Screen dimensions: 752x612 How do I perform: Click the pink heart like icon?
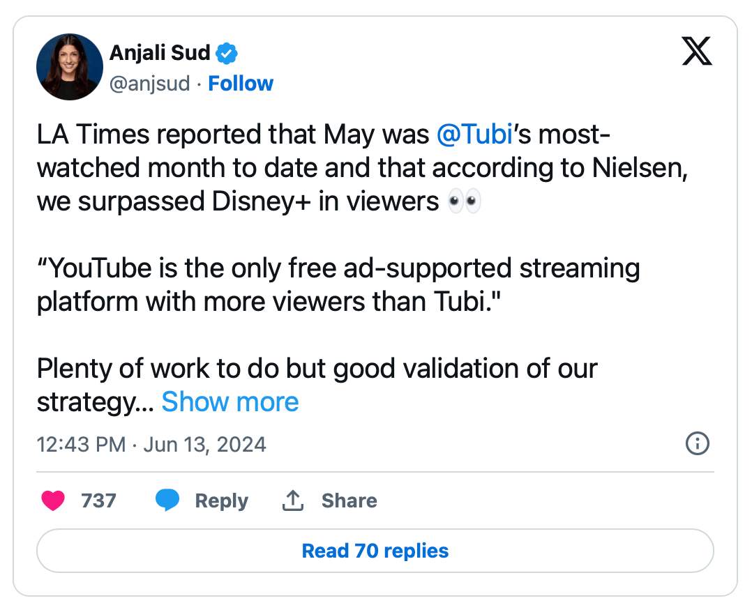[53, 500]
